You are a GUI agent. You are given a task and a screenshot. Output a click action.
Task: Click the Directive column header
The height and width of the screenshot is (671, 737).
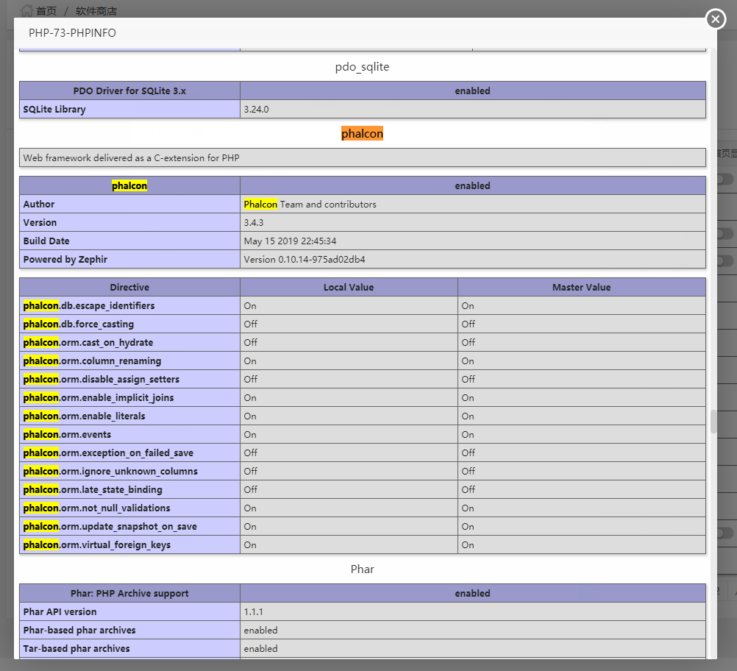point(129,287)
